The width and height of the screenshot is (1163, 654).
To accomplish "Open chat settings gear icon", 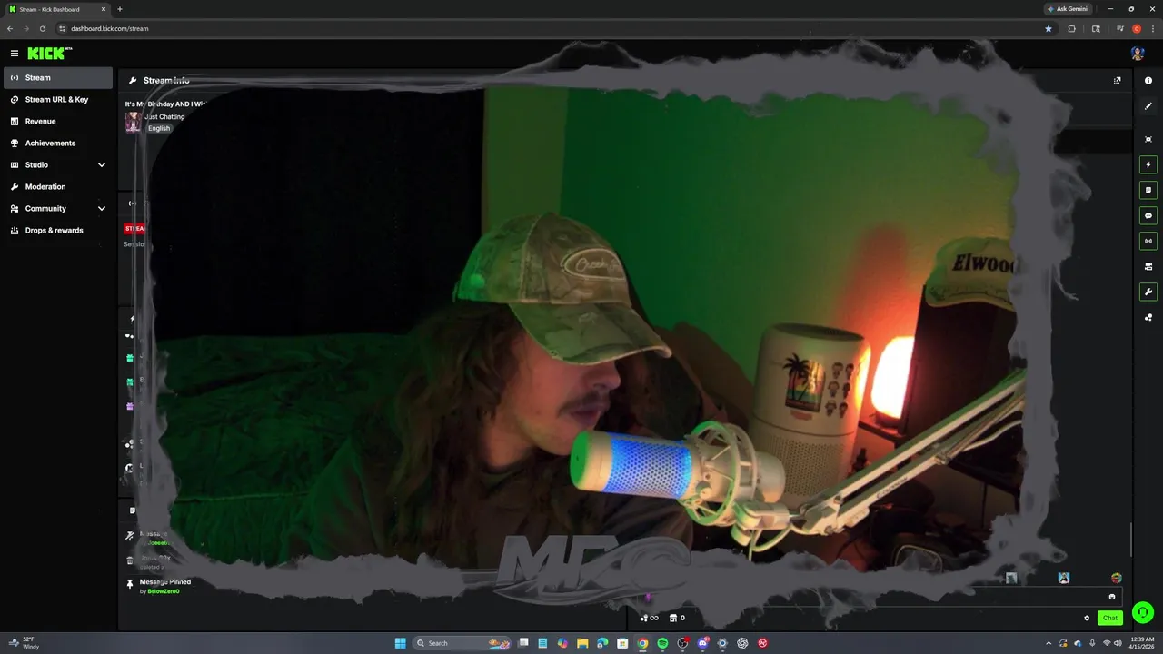I will (1087, 619).
